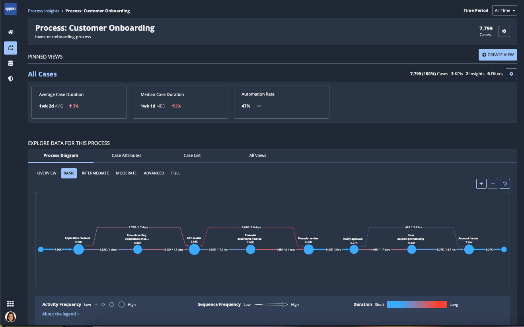Screen dimensions: 524x327
Task: Click the Automation Rate KPI card
Action: (x=282, y=102)
